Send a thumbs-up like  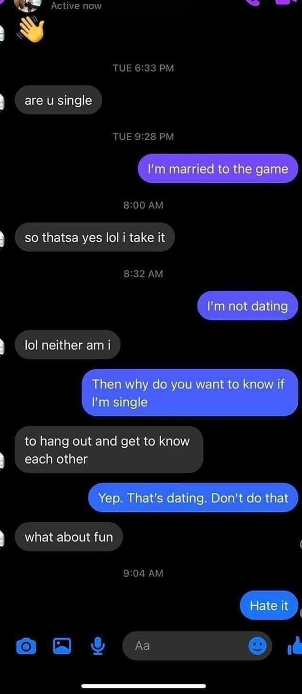[295, 646]
